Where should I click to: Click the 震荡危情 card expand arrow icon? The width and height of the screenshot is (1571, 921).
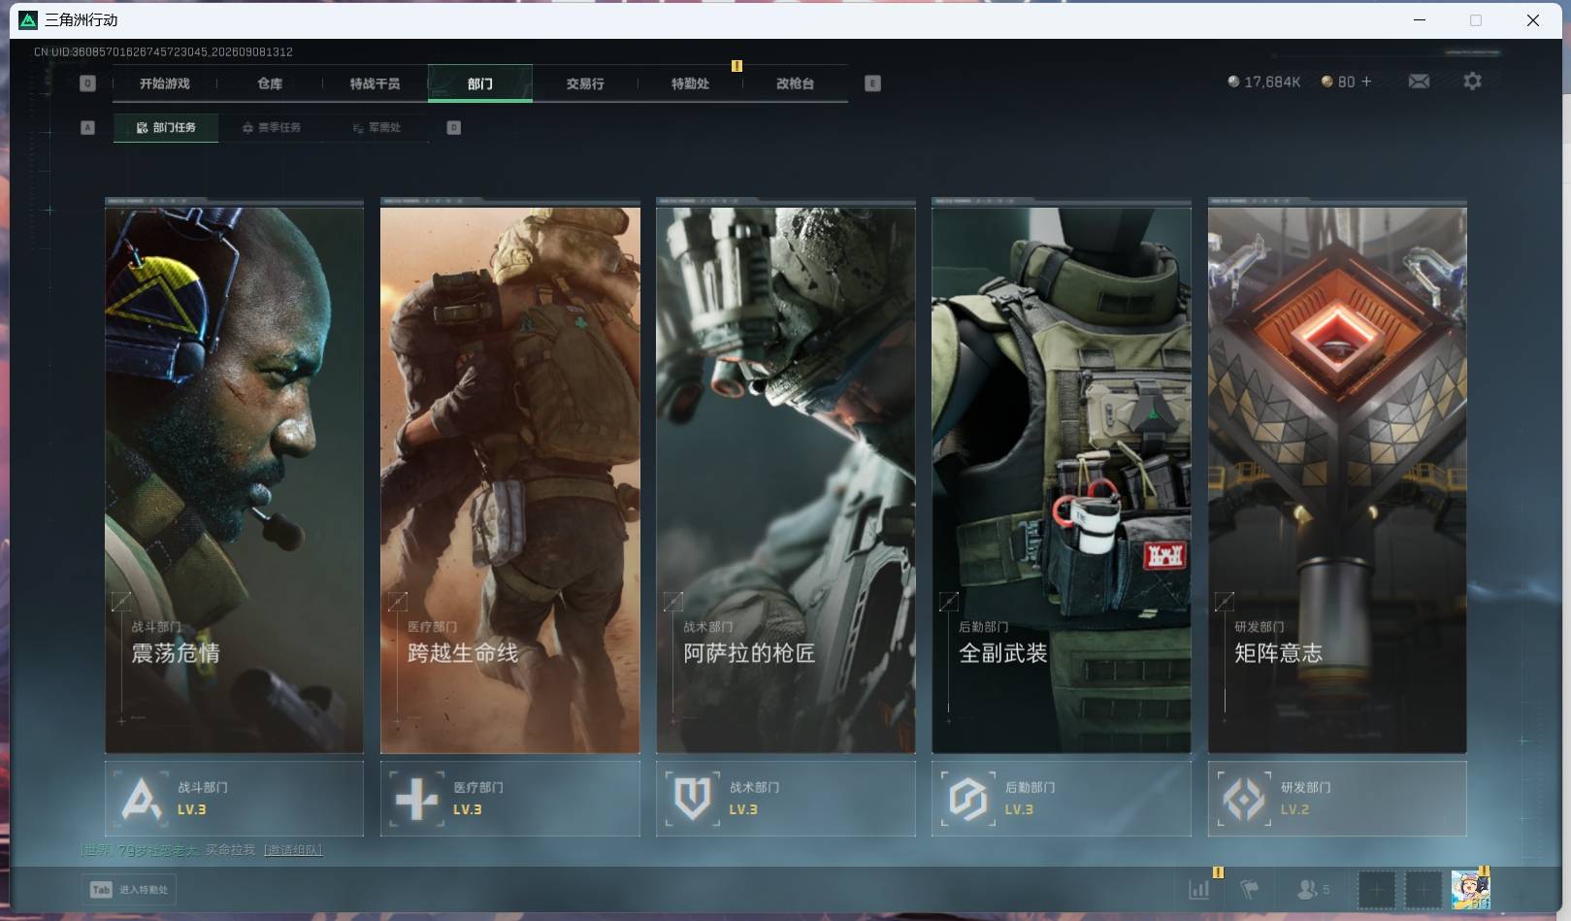click(x=121, y=602)
